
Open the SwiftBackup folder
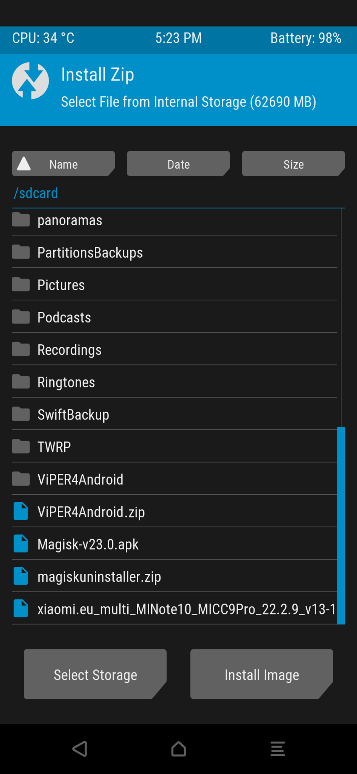point(73,415)
